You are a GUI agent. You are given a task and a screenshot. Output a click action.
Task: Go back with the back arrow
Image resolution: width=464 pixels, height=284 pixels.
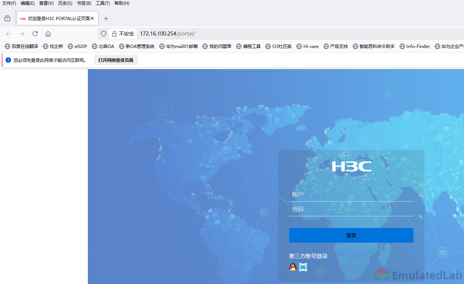click(9, 34)
